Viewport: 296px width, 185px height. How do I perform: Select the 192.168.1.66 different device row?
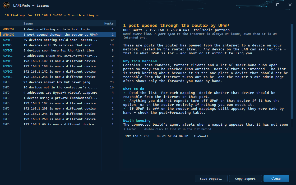pyautogui.click(x=58, y=124)
